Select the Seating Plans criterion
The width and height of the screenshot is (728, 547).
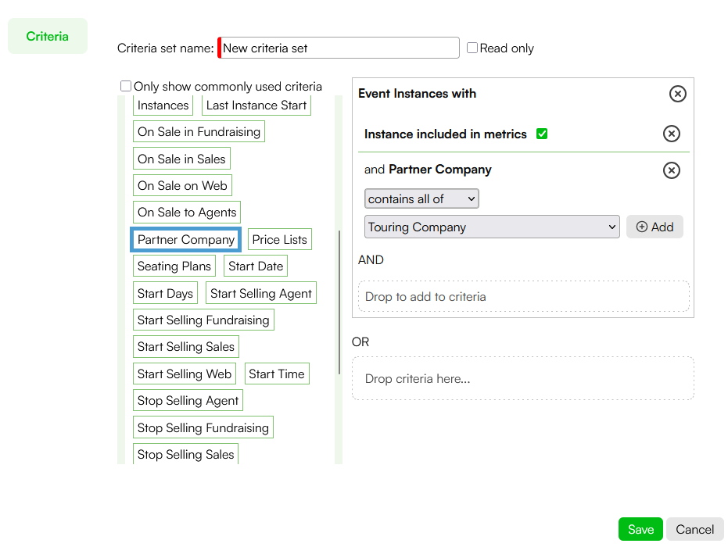pyautogui.click(x=174, y=266)
